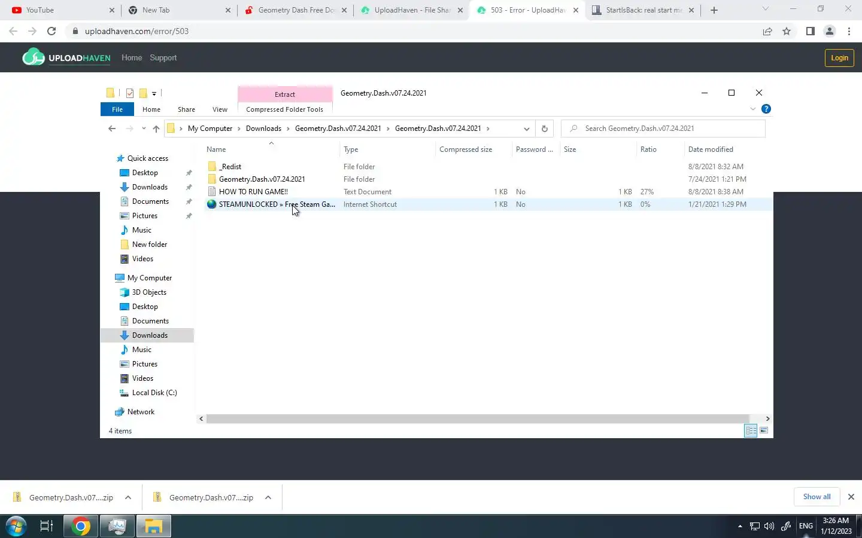Click the horizontal scrollbar in Explorer file list
This screenshot has height=538, width=862.
(x=478, y=418)
